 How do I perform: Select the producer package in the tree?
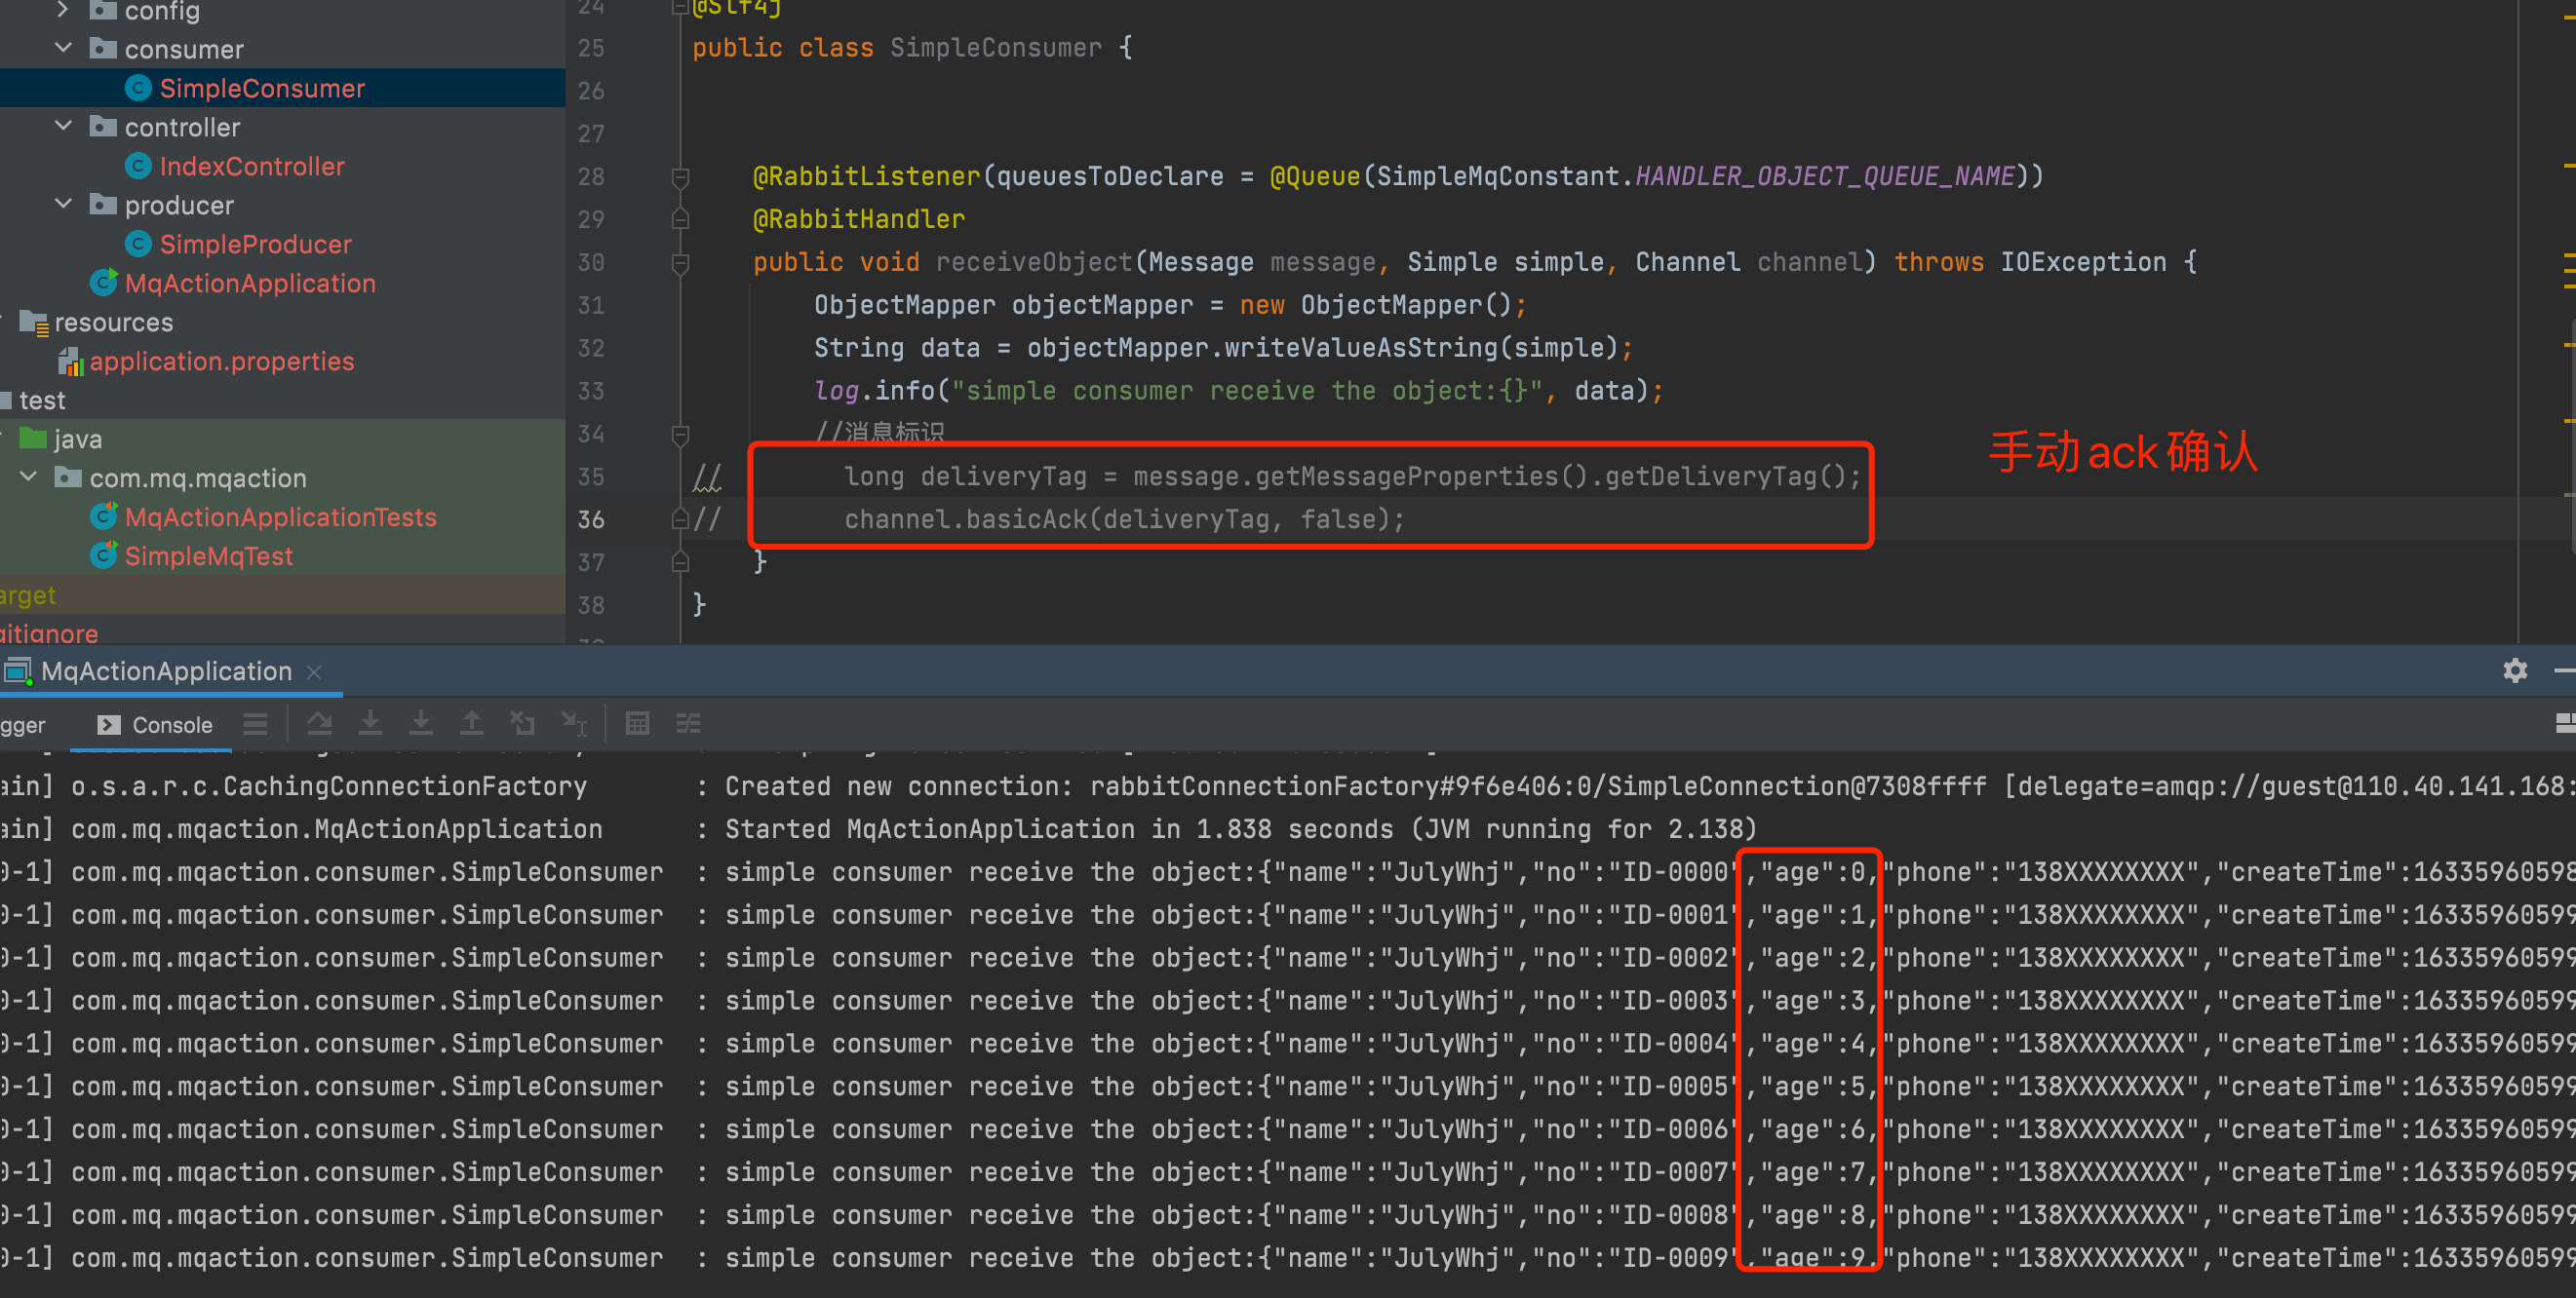tap(179, 206)
